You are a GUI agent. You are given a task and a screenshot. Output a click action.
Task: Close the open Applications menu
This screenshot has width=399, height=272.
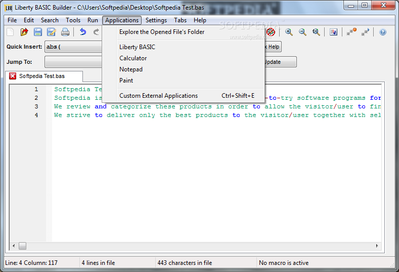(122, 20)
